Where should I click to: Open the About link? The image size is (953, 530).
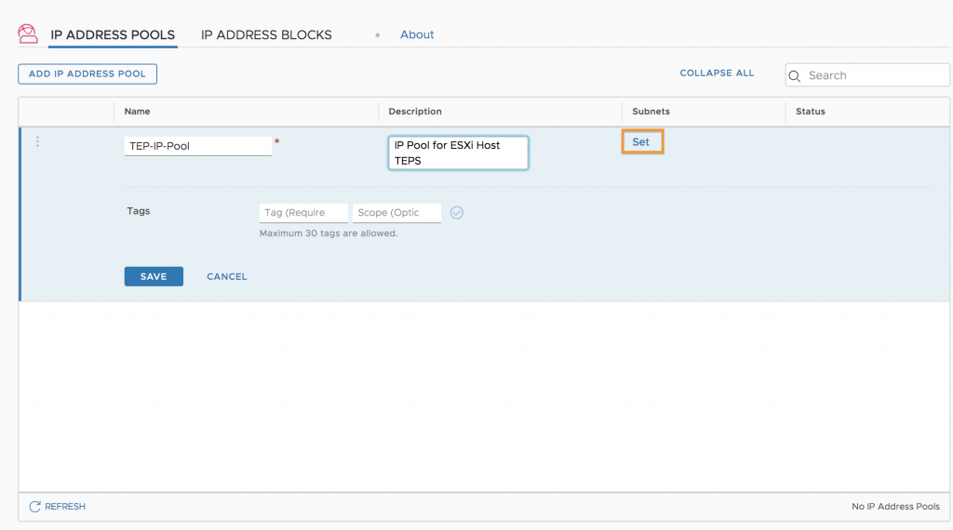(x=417, y=34)
